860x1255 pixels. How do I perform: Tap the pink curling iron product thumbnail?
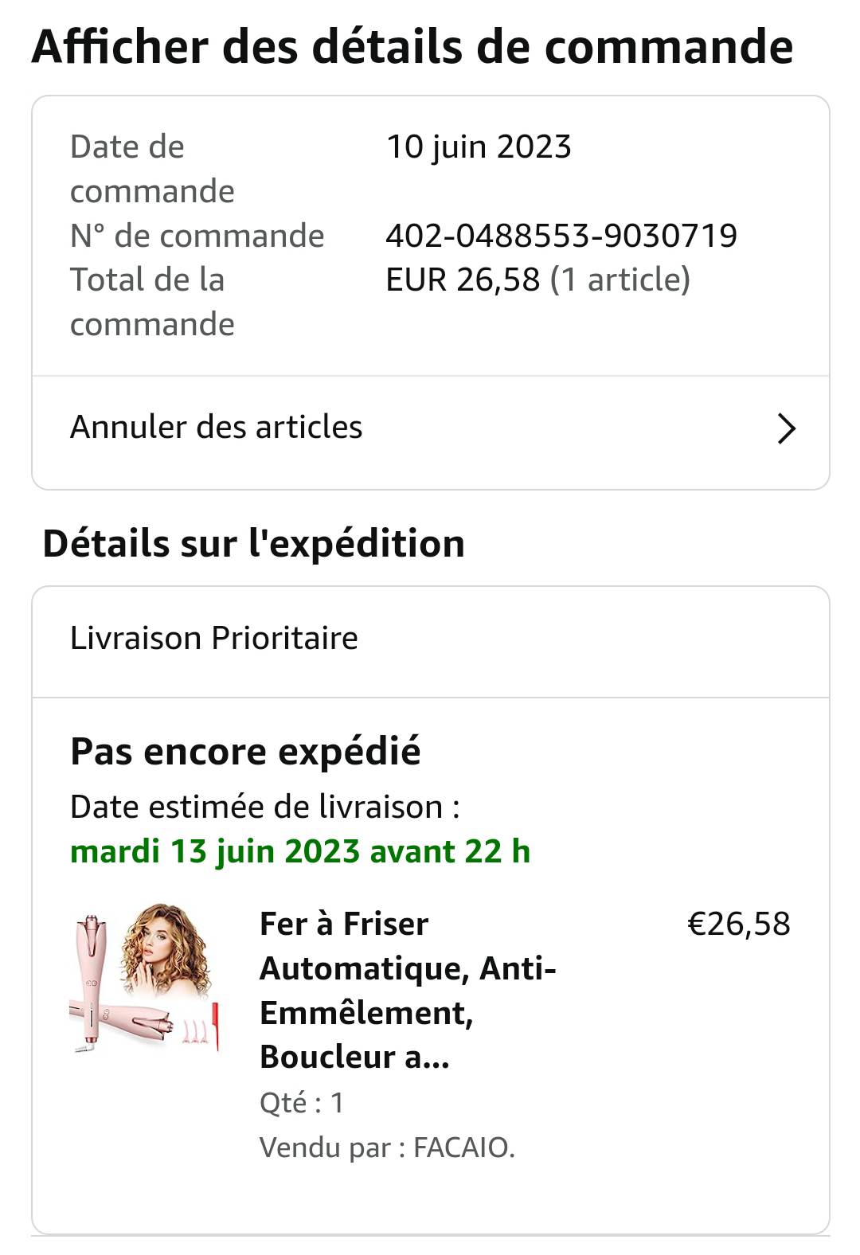click(x=143, y=979)
